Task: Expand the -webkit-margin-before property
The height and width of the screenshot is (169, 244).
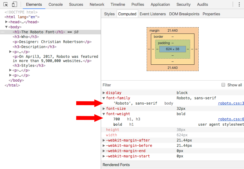Action: click(104, 145)
